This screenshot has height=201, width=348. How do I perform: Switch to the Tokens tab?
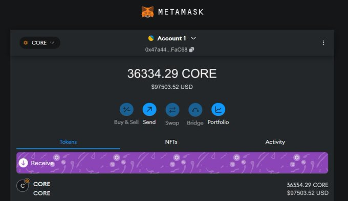pos(68,142)
